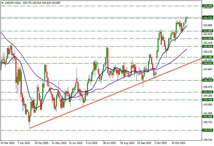Click the 149.480 price level label

[x=207, y=57]
